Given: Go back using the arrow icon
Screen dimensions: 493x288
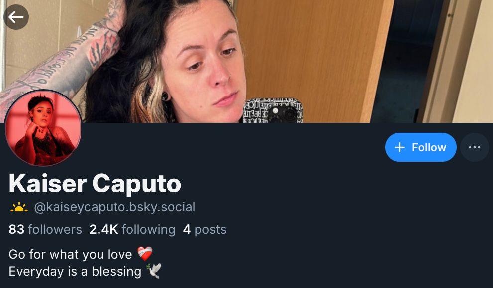Looking at the screenshot, I should tap(16, 17).
